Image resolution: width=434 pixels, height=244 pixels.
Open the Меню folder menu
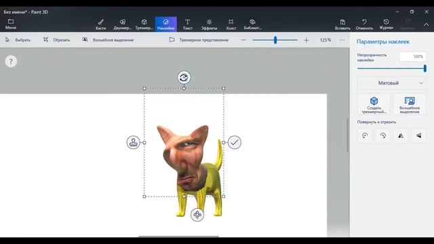11,24
